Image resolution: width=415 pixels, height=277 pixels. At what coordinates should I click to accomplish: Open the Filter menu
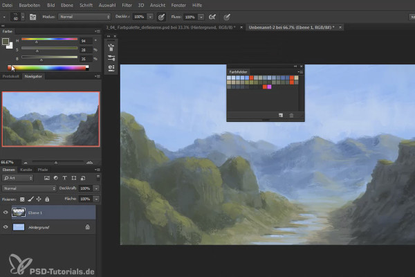pos(127,5)
